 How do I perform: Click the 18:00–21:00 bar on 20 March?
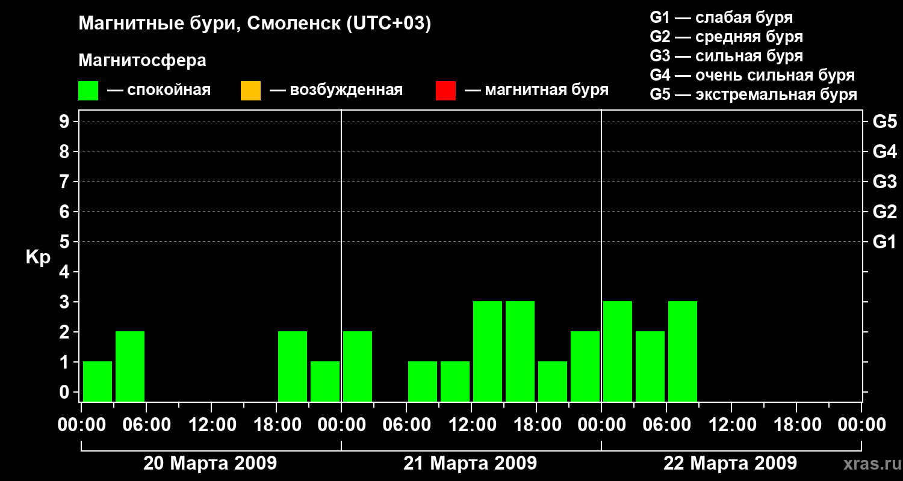(293, 366)
